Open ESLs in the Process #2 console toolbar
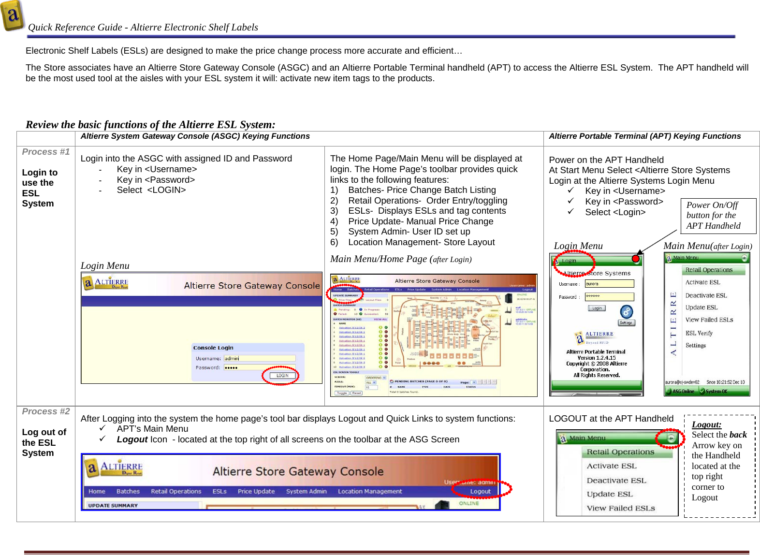 point(219,491)
